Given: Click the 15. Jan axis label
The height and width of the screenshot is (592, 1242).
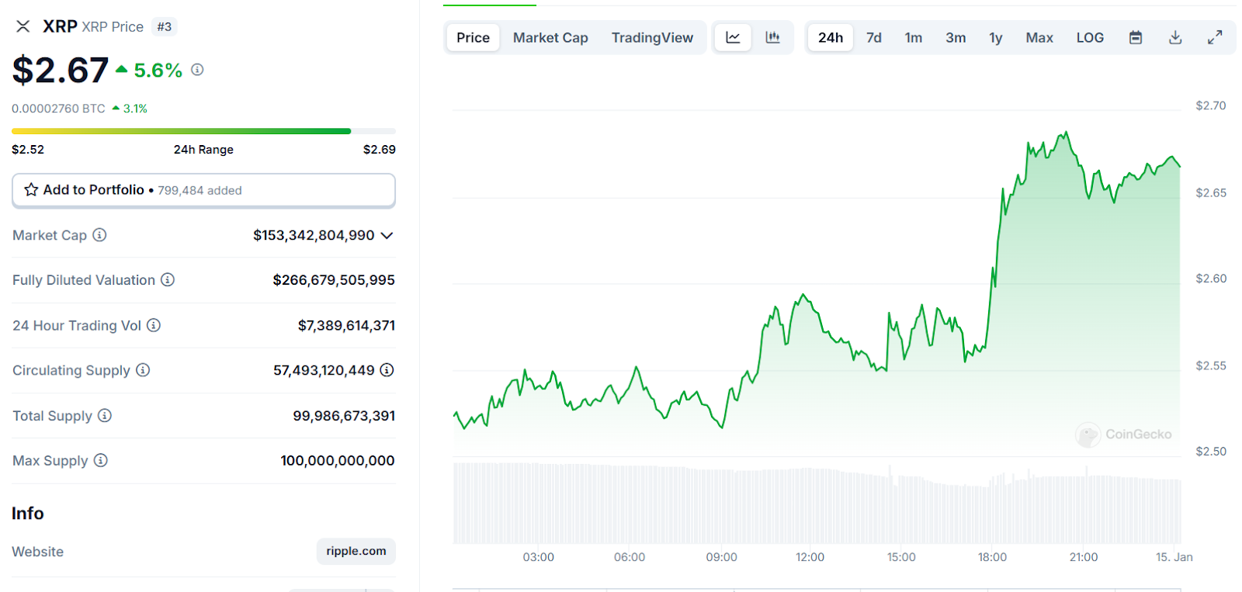Looking at the screenshot, I should 1174,557.
